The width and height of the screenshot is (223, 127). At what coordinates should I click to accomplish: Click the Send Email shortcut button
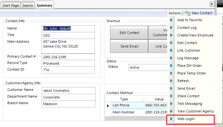pyautogui.click(x=129, y=46)
